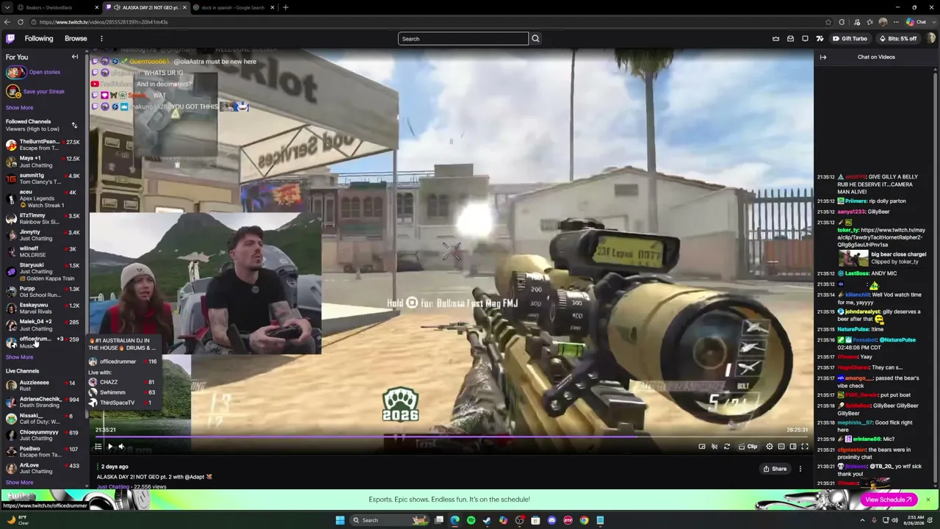Reload the page
940x529 pixels.
20,22
